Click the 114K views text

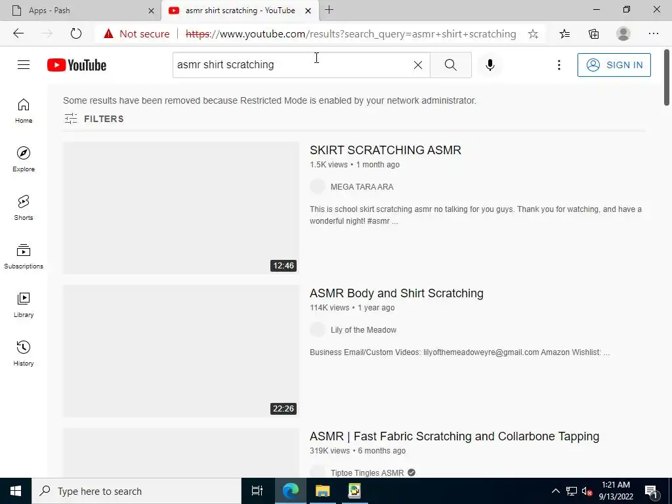coord(329,308)
